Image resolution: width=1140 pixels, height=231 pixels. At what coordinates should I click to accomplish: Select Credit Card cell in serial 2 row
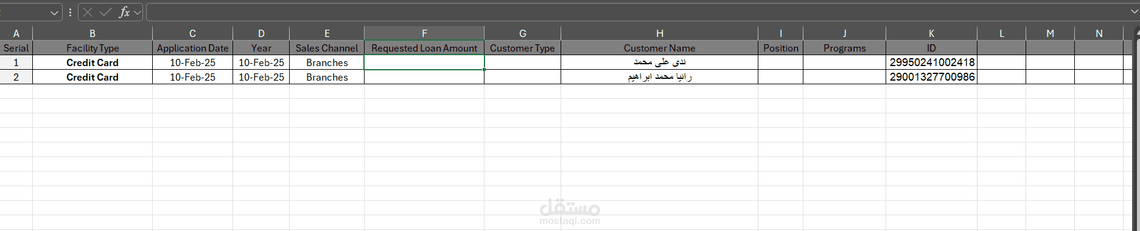point(93,77)
